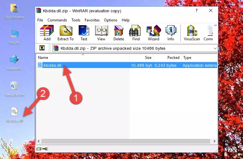Click the Delete toolbar icon
Image resolution: width=243 pixels, height=159 pixels.
(x=119, y=33)
